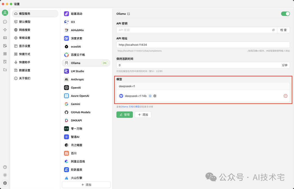The width and height of the screenshot is (294, 189).
Task: Select the 智谱AI provider
Action: tap(86, 137)
